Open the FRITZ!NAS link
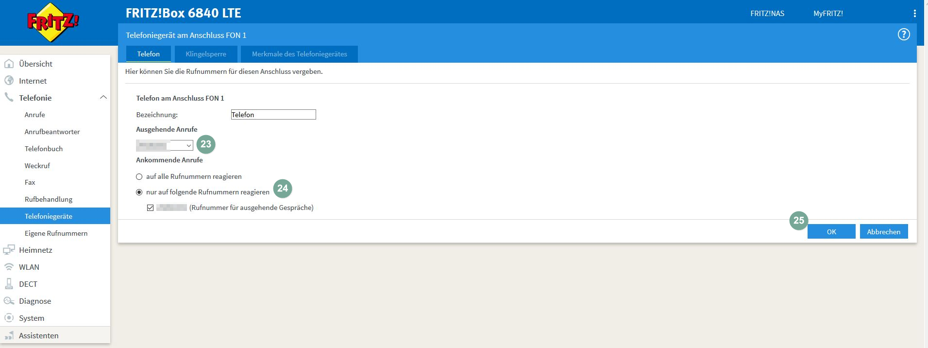This screenshot has height=348, width=928. [767, 14]
